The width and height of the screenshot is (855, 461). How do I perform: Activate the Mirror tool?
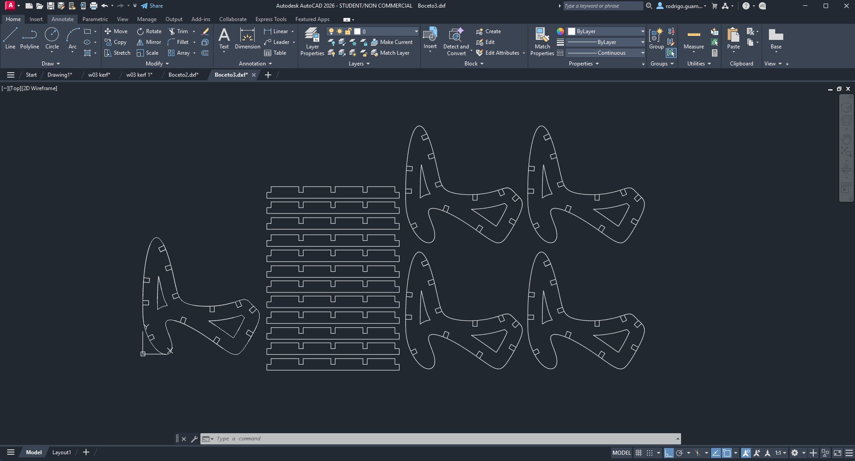point(149,42)
